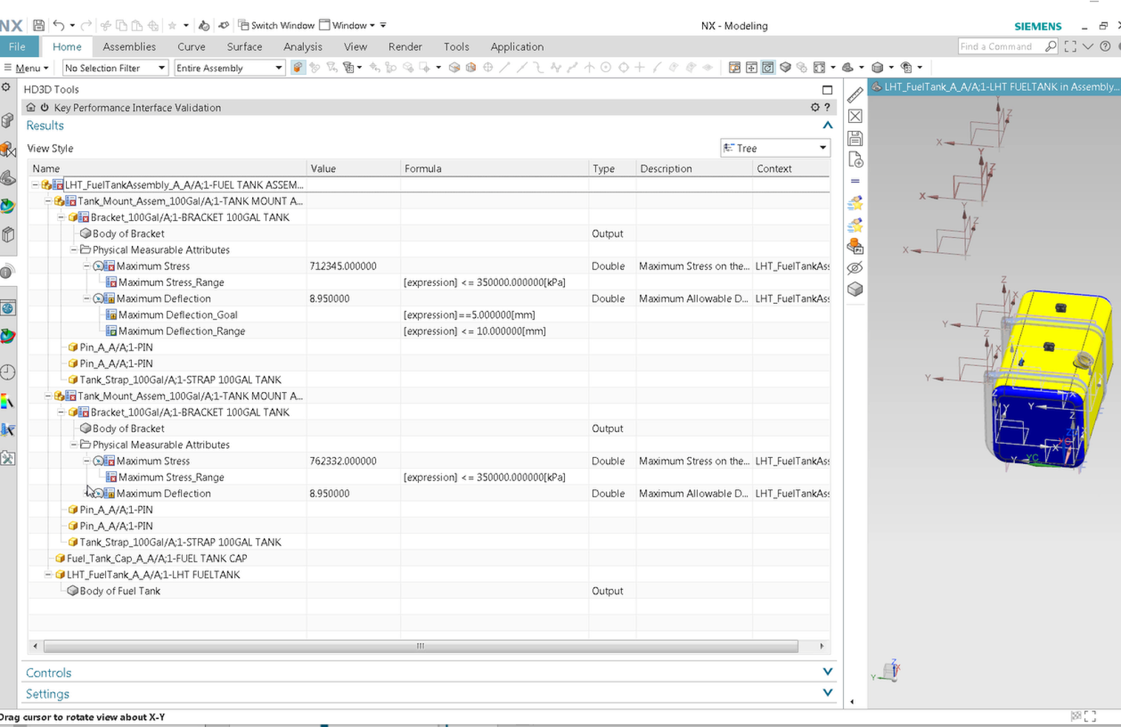The height and width of the screenshot is (727, 1121).
Task: Open the View Style Tree dropdown
Action: [x=775, y=148]
